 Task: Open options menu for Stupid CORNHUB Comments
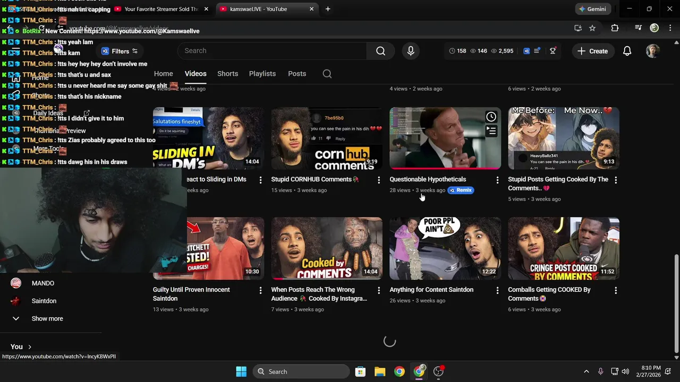point(379,180)
